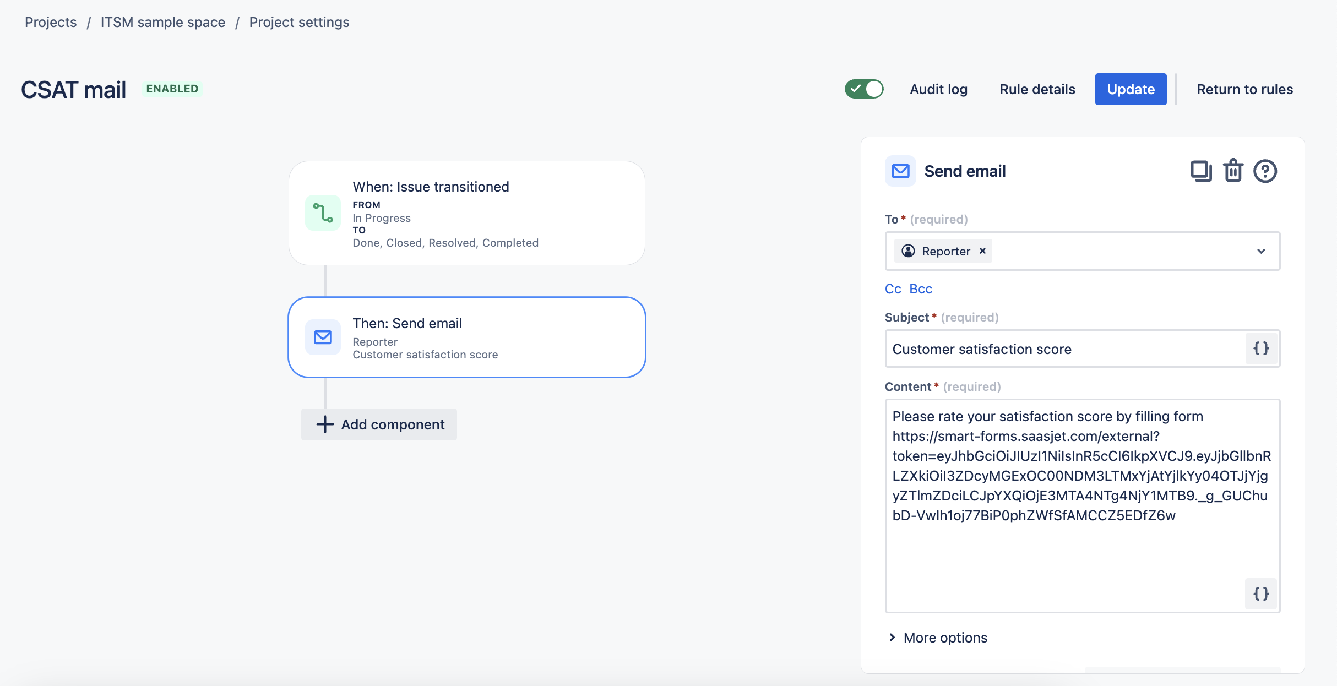Click the Issue transitioned trigger icon
This screenshot has height=686, width=1337.
click(323, 213)
